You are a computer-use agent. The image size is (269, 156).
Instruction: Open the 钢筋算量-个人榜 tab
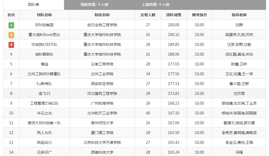tap(94, 5)
